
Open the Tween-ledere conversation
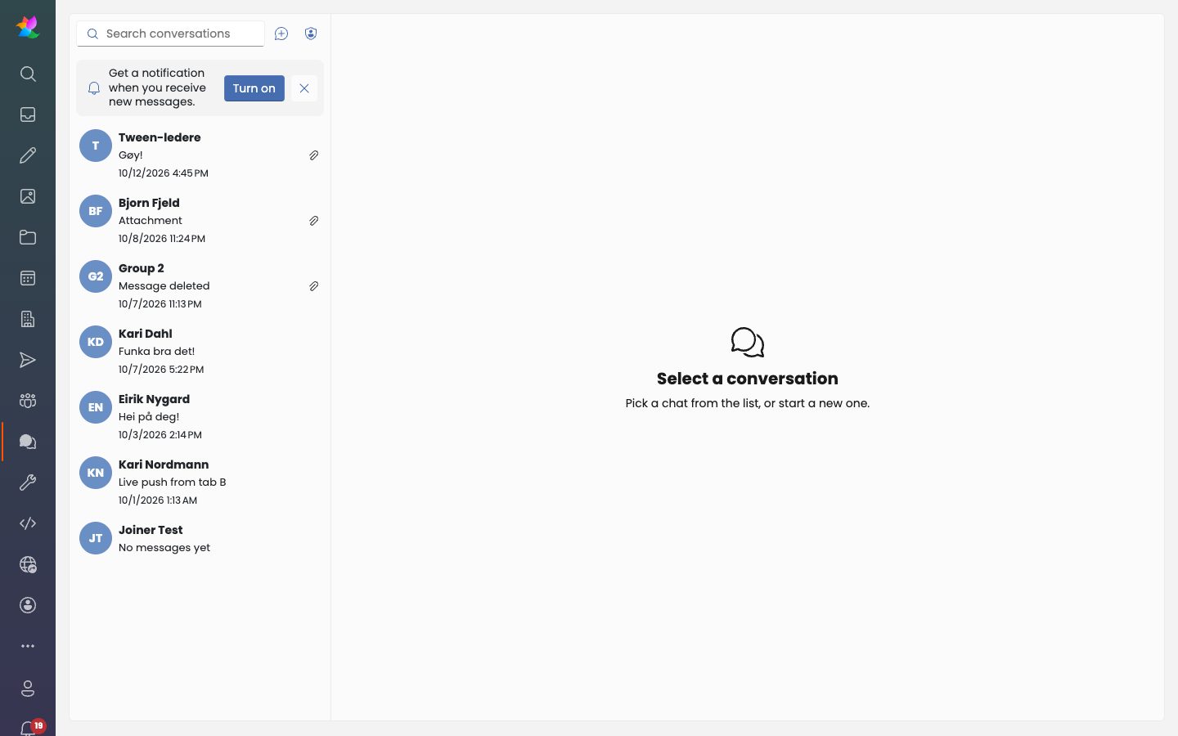coord(200,155)
